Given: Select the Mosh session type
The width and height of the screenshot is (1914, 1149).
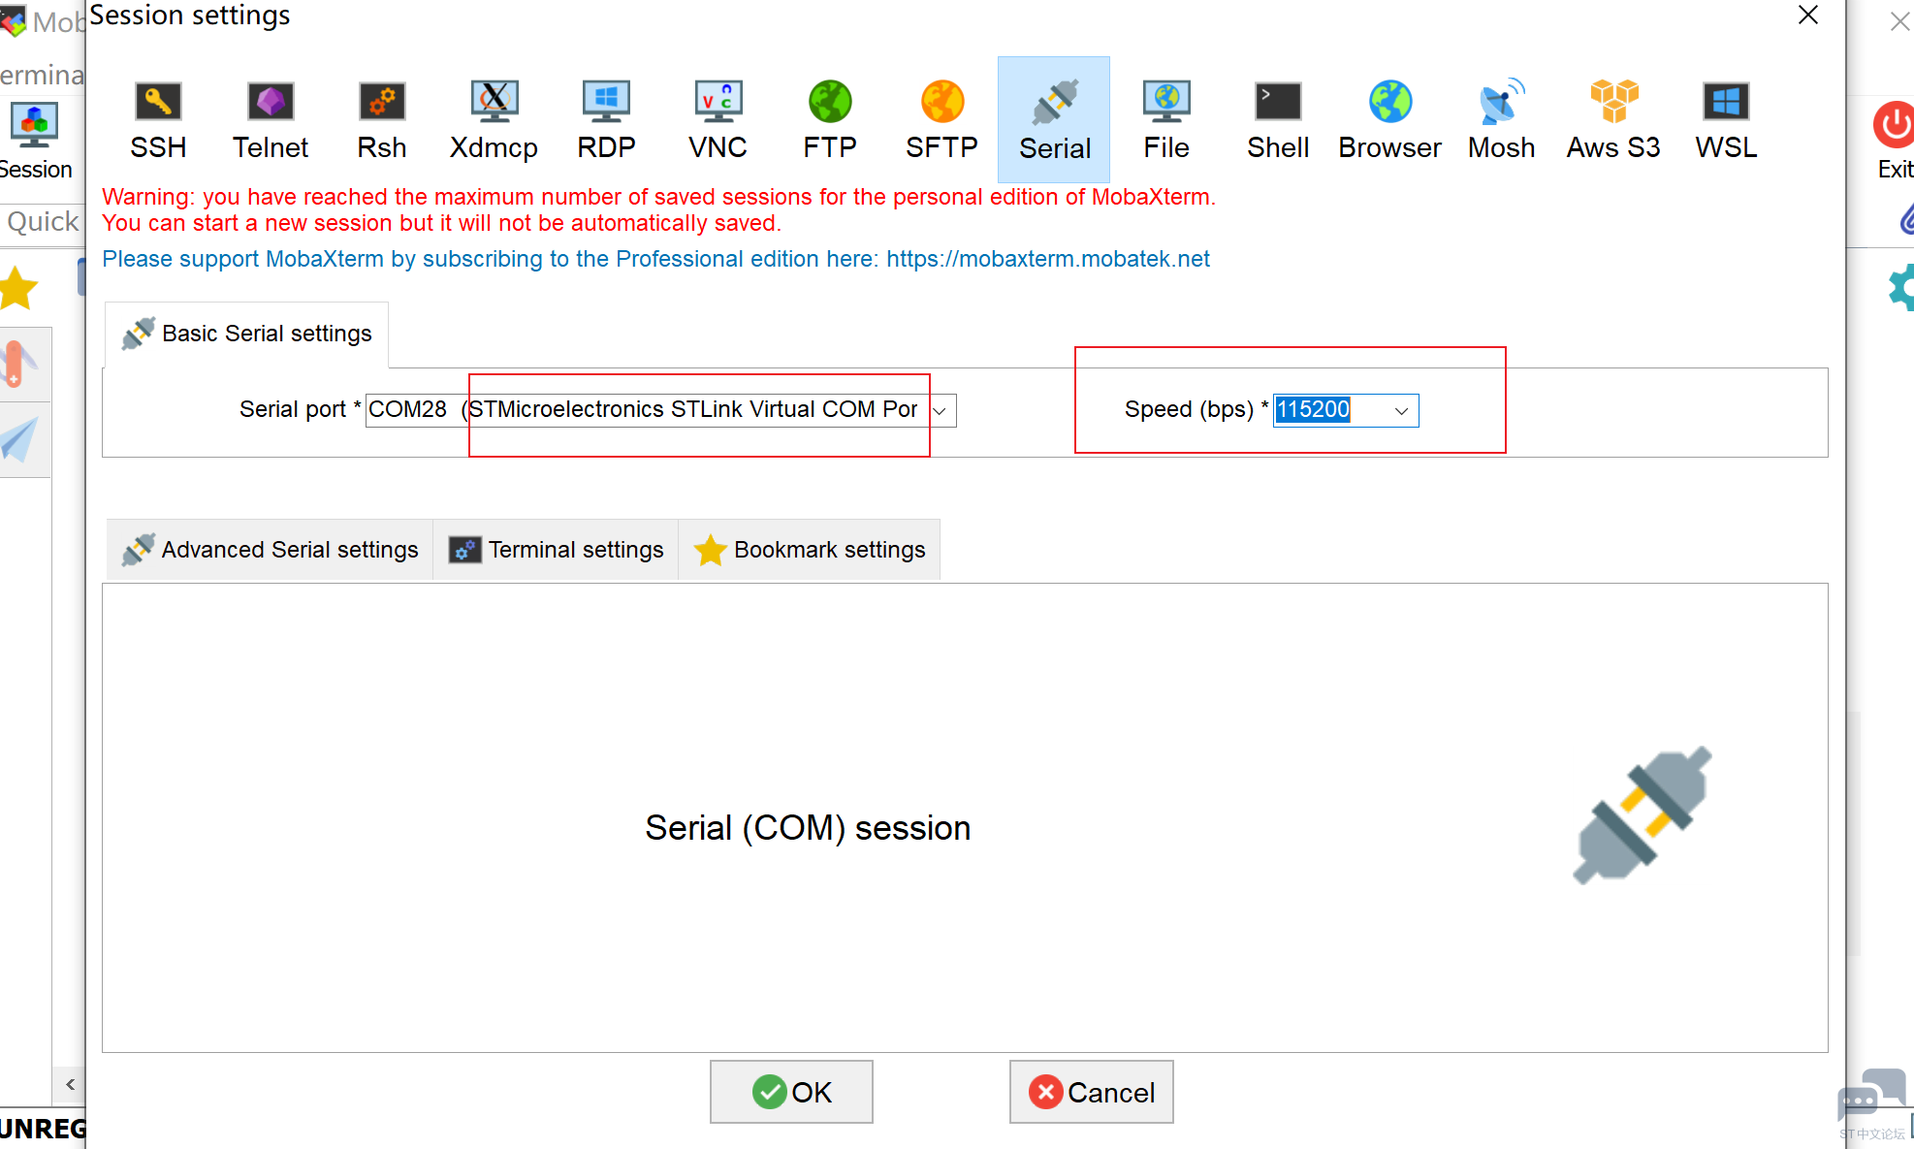Looking at the screenshot, I should pyautogui.click(x=1502, y=120).
